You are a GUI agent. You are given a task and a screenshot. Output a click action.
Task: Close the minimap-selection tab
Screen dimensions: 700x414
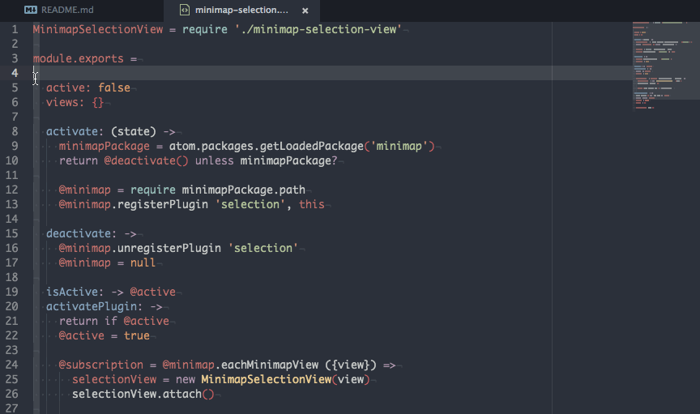coord(305,11)
